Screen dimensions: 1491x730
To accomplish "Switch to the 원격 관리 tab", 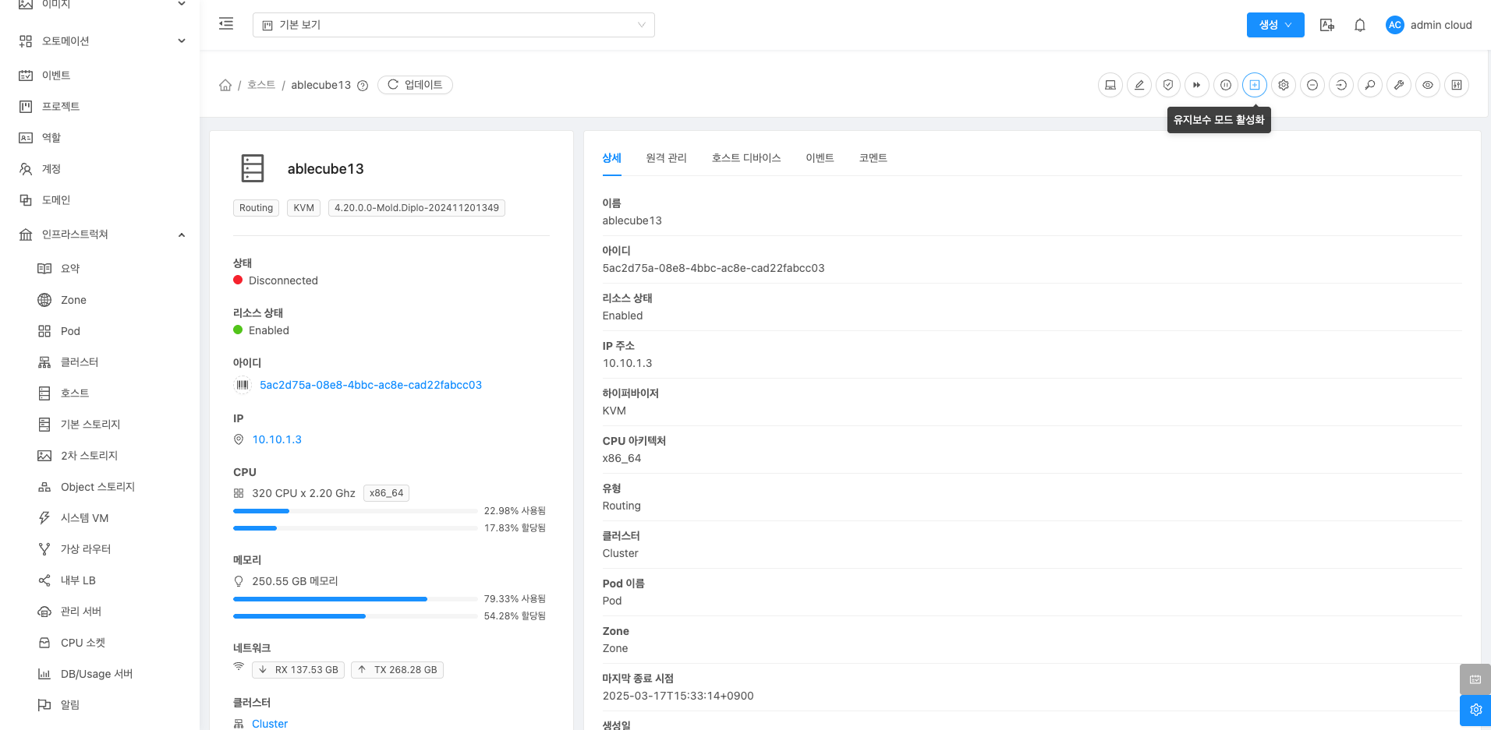I will [666, 158].
